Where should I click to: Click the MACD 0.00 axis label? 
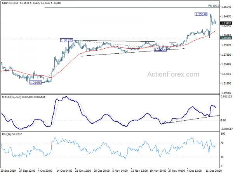click(223, 120)
